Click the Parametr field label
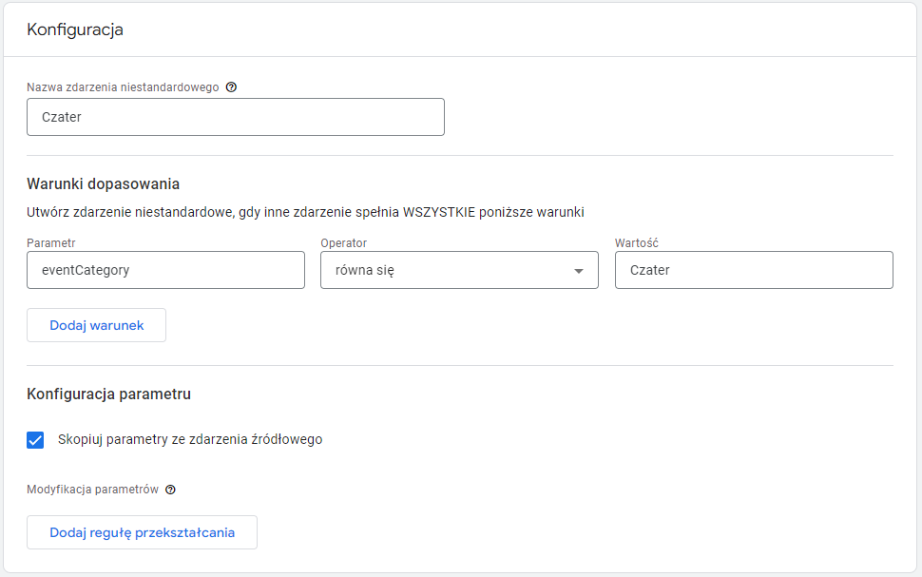The width and height of the screenshot is (922, 577). pos(51,243)
